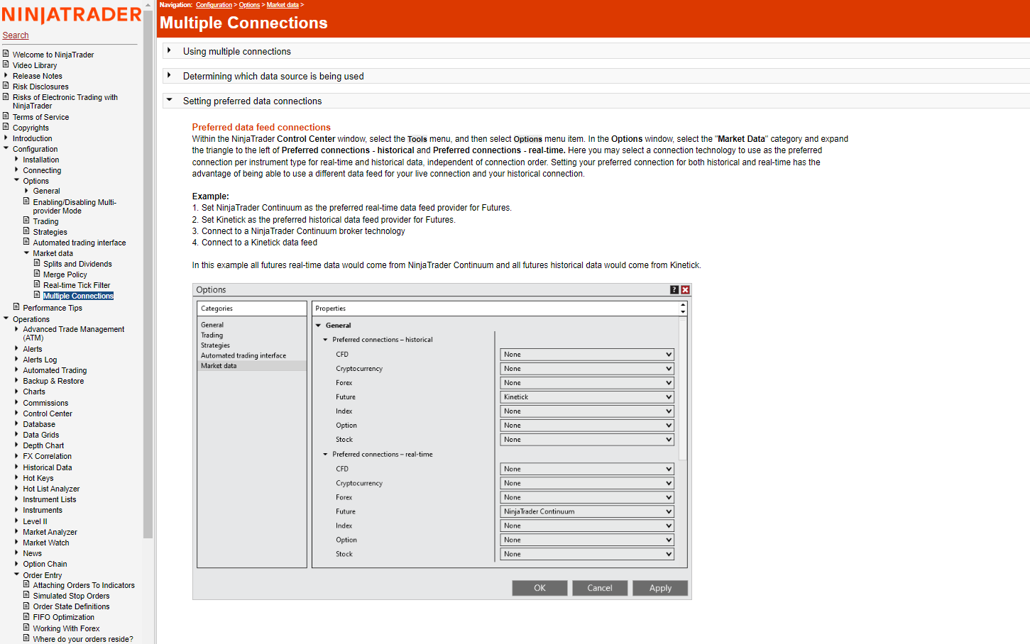
Task: Click the Properties header stepper arrows
Action: point(683,309)
